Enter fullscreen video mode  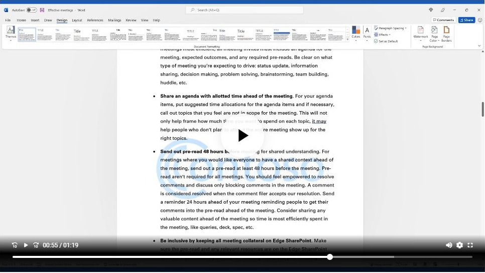click(x=470, y=245)
